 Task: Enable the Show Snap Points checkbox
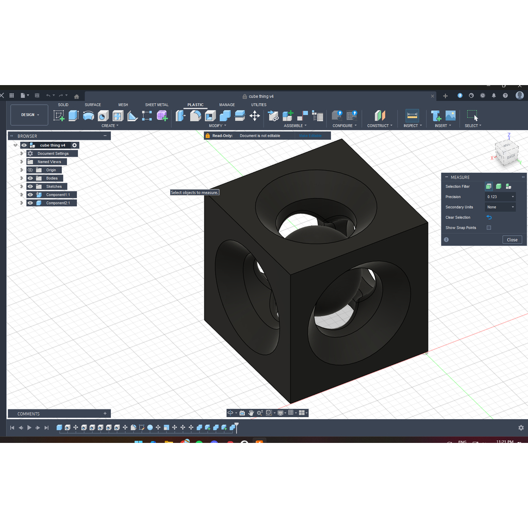pos(489,228)
